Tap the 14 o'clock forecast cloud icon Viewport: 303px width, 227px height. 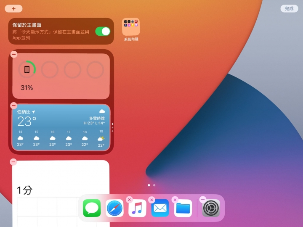click(x=20, y=138)
